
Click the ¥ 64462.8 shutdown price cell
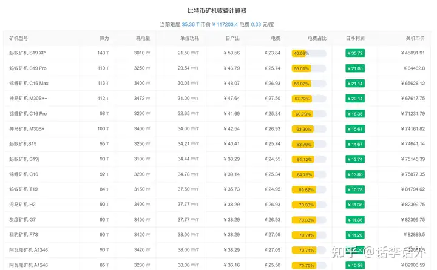click(x=414, y=68)
